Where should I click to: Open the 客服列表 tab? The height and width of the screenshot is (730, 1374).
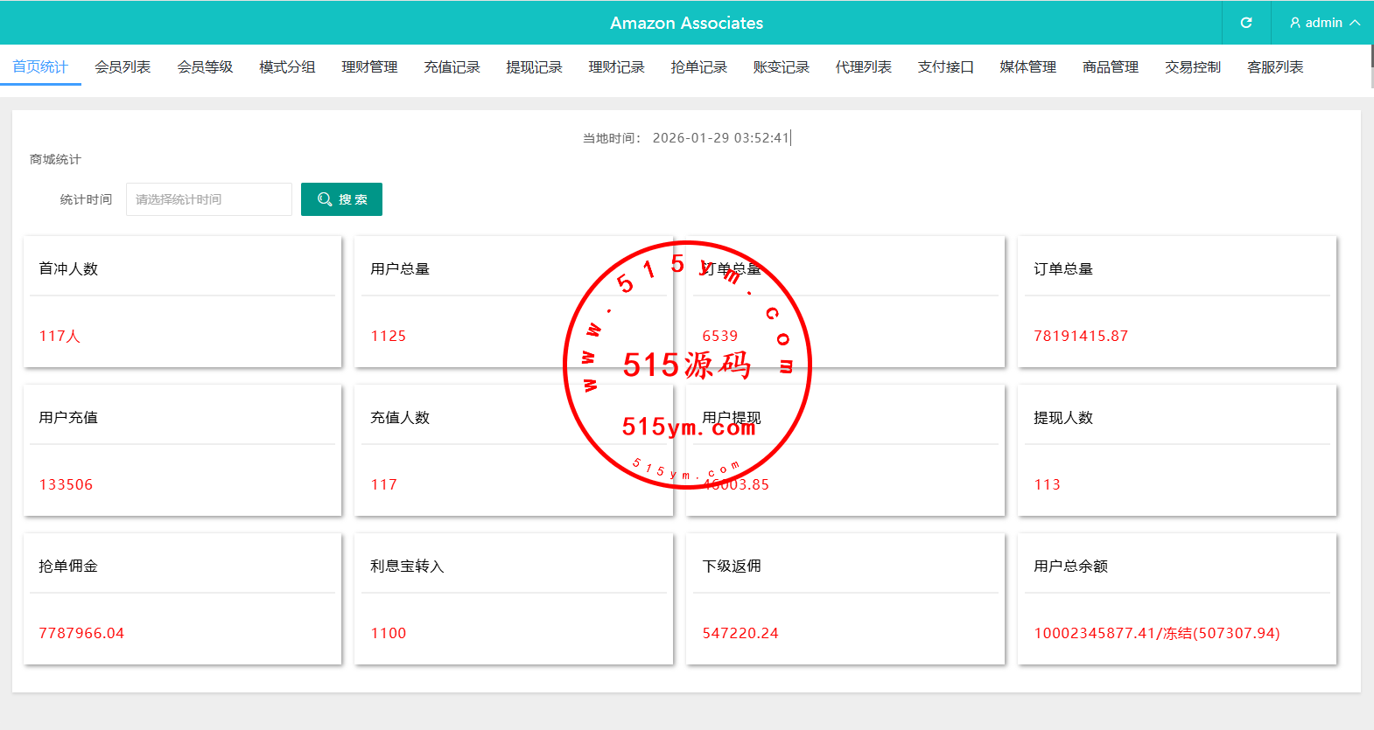pos(1274,67)
